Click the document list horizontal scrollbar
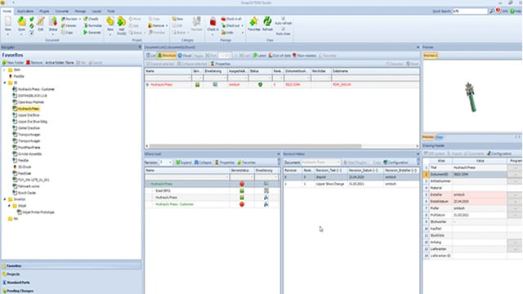Screen dimensions: 523x294 (256, 146)
